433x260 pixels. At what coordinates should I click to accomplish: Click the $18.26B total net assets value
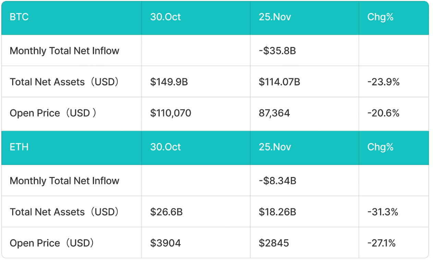(277, 212)
